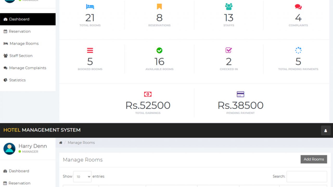This screenshot has height=187, width=333.
Task: Click the bed icon above Total Rooms
Action: pos(90,6)
